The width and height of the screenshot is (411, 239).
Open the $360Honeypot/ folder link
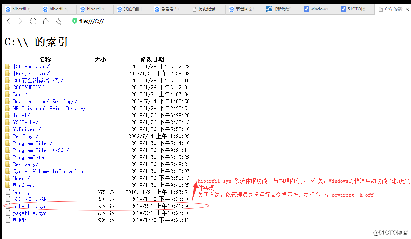coord(31,67)
